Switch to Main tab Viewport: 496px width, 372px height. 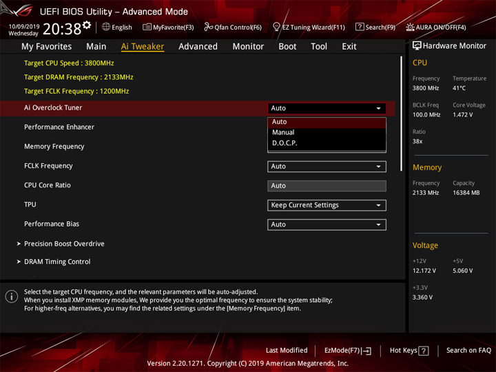(x=96, y=47)
